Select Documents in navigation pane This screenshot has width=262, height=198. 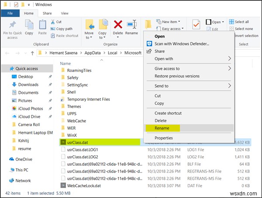[x=28, y=92]
